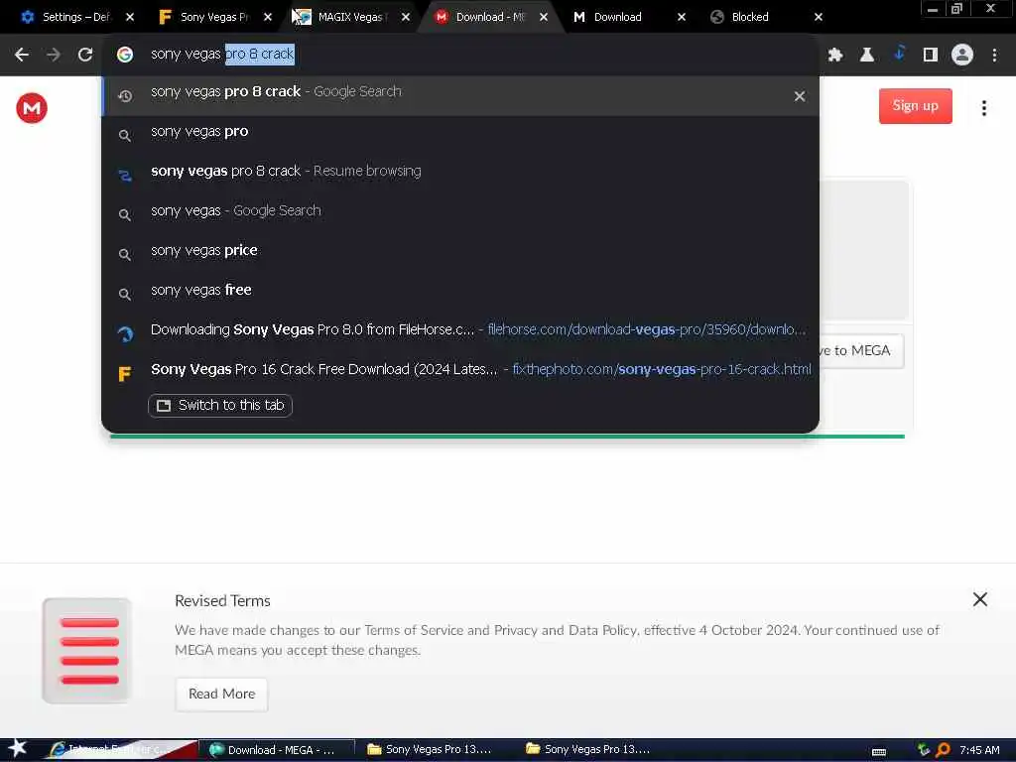
Task: Click the 7:45 AM clock
Action: pyautogui.click(x=979, y=750)
